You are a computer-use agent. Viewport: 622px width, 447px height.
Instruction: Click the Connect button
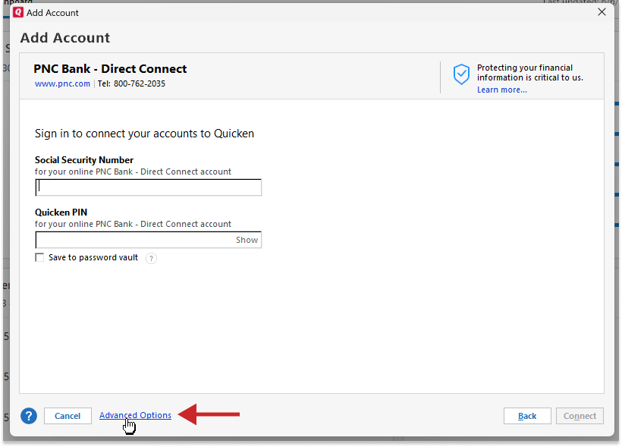point(580,416)
